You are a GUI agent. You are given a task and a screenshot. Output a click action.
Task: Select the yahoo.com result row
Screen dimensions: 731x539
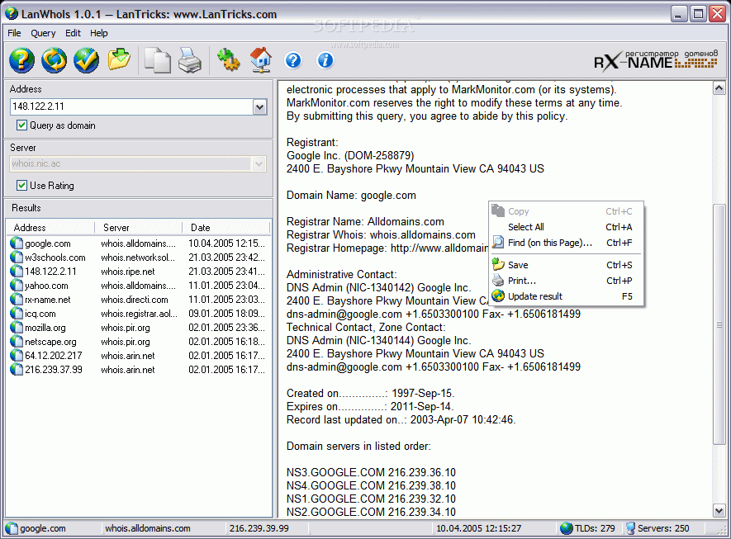pos(139,286)
